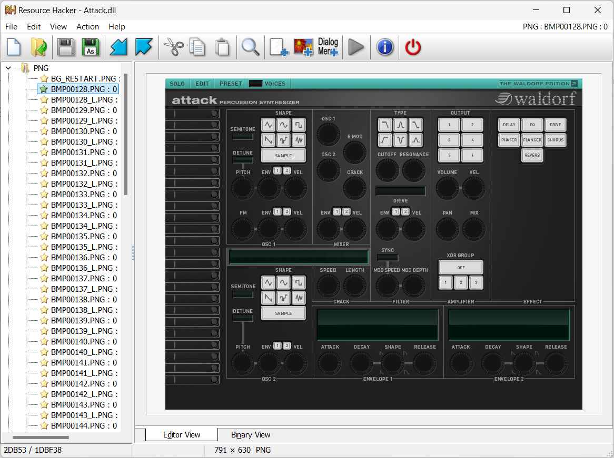Click the blue up-left pointing arrow icon
This screenshot has width=614, height=458.
tap(144, 47)
